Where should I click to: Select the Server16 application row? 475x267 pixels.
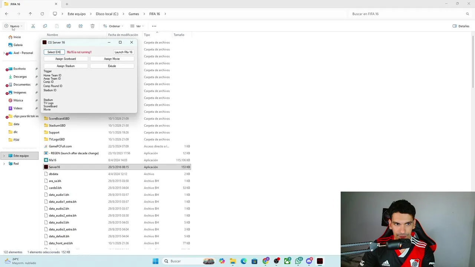tap(117, 167)
